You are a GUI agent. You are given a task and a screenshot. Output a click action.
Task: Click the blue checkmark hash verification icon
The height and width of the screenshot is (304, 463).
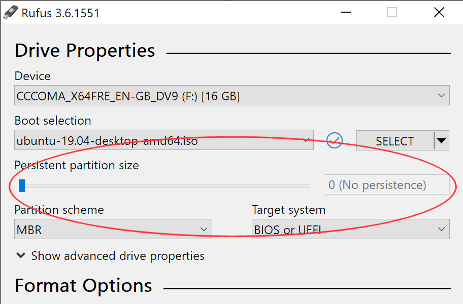[x=334, y=140]
